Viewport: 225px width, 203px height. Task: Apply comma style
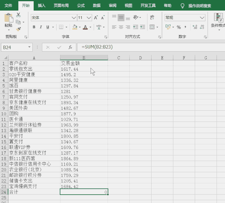[185, 27]
